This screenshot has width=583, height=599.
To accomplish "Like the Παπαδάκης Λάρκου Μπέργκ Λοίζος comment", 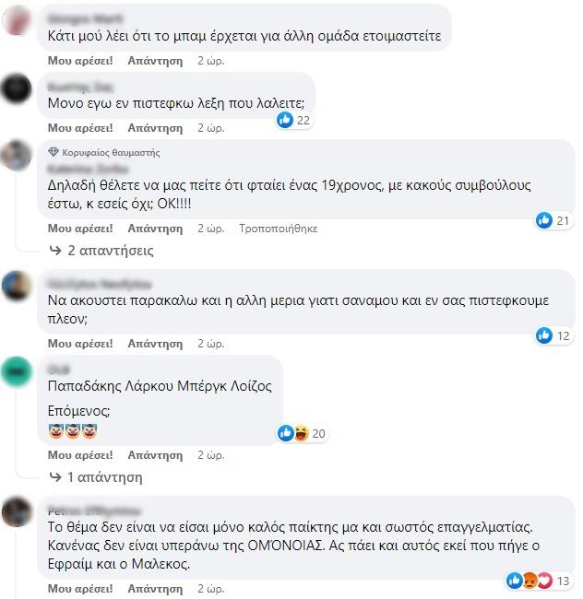I will (x=80, y=455).
